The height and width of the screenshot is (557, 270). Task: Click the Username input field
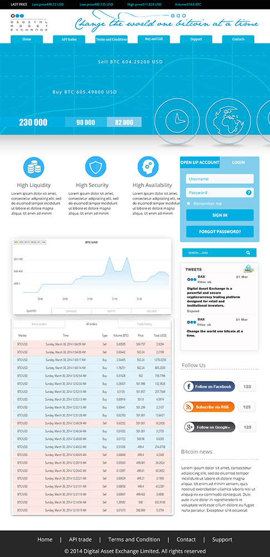coord(219,179)
